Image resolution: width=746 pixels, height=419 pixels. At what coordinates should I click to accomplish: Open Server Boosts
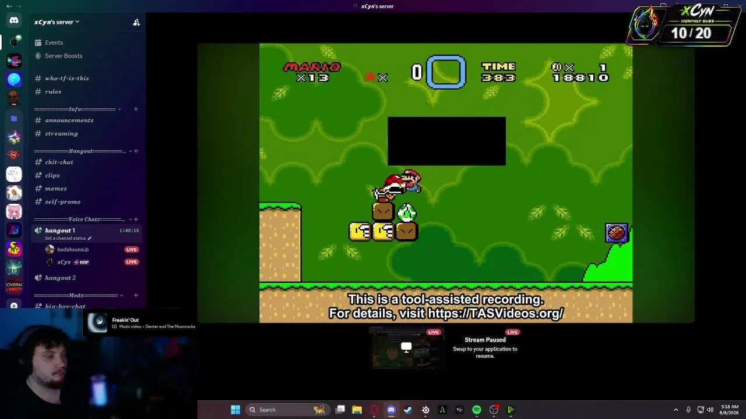click(87, 56)
